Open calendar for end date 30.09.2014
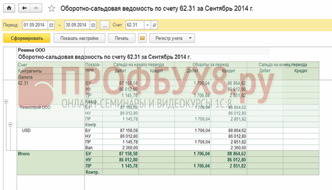Screen dimensions: 332x190 pyautogui.click(x=93, y=25)
